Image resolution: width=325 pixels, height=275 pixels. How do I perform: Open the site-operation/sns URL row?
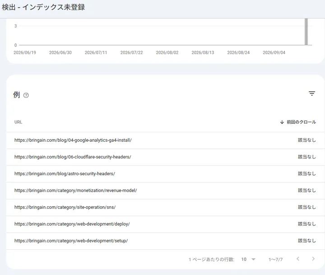[x=165, y=207]
